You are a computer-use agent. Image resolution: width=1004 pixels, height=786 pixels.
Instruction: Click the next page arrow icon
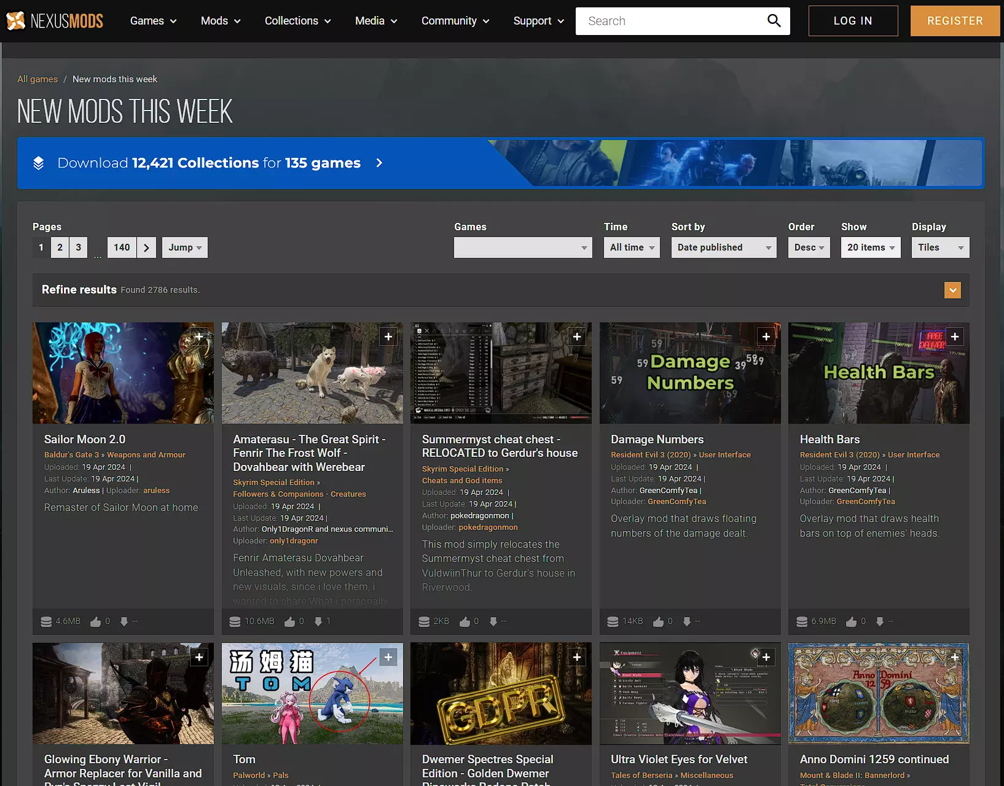(x=146, y=247)
